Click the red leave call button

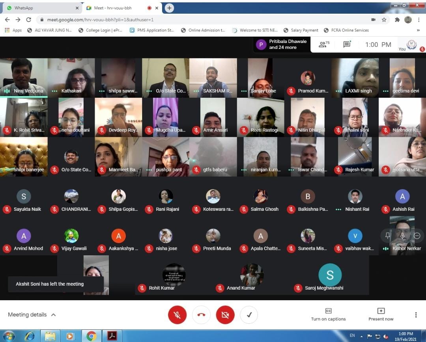point(201,315)
